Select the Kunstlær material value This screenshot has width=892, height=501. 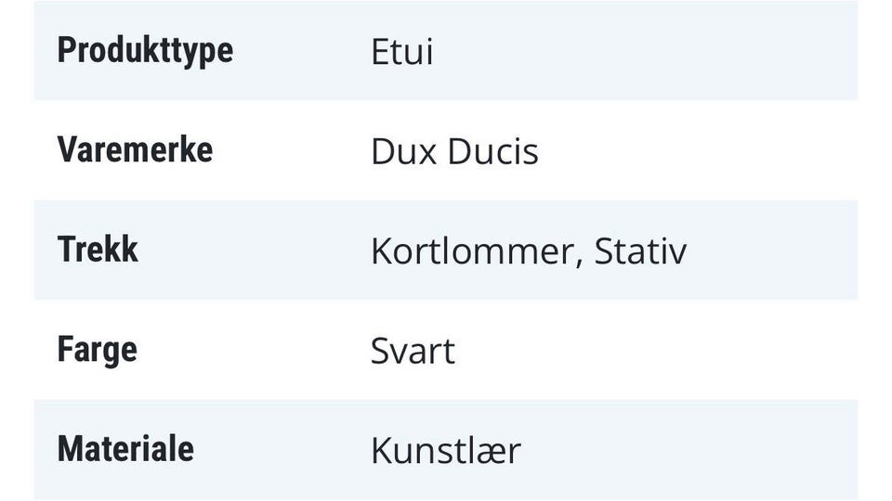445,452
